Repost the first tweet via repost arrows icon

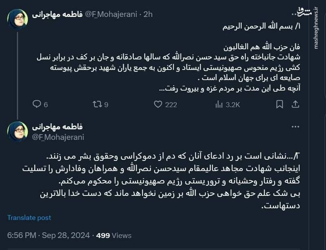click(x=97, y=105)
